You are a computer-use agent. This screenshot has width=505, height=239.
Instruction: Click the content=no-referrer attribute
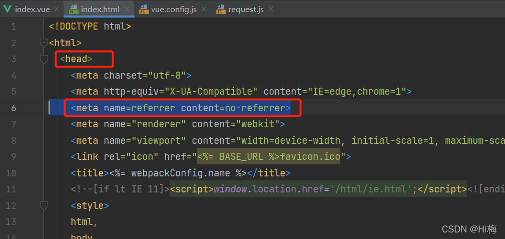click(233, 108)
